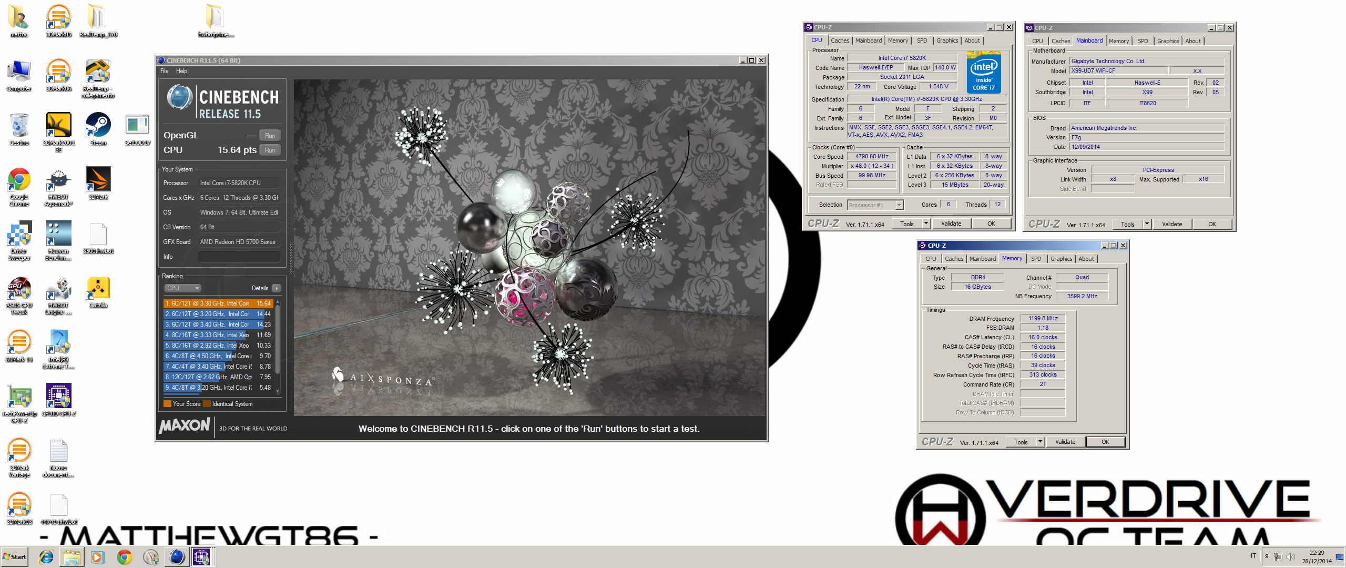Open the Help menu in Cinebench
The width and height of the screenshot is (1346, 568).
pos(181,71)
